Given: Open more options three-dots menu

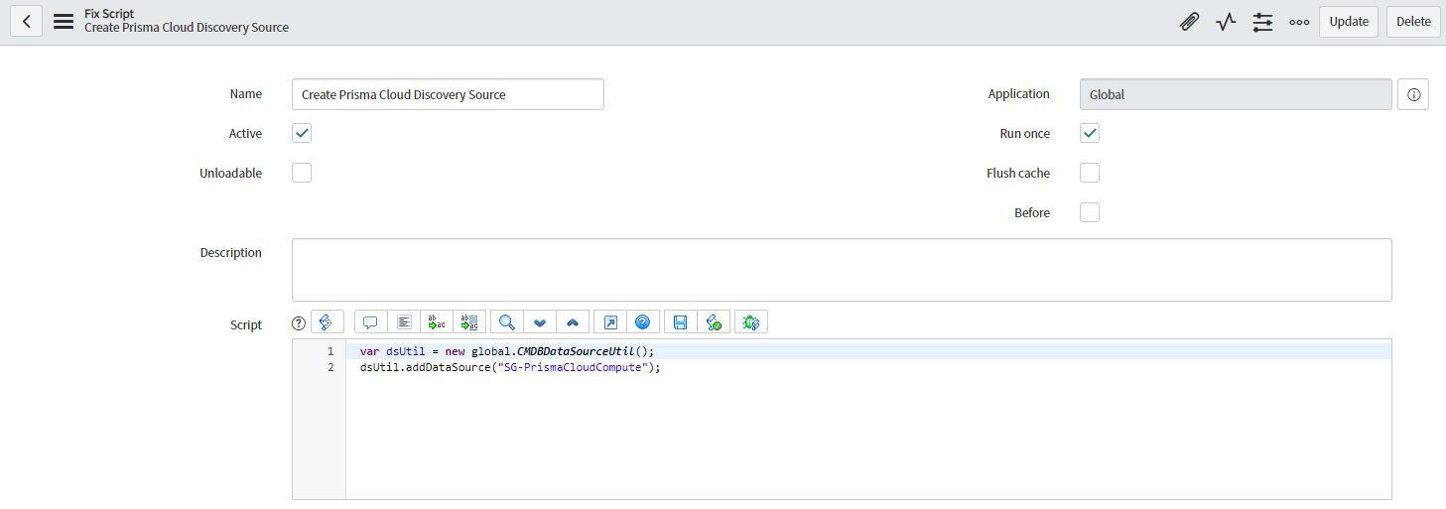Looking at the screenshot, I should (1299, 22).
